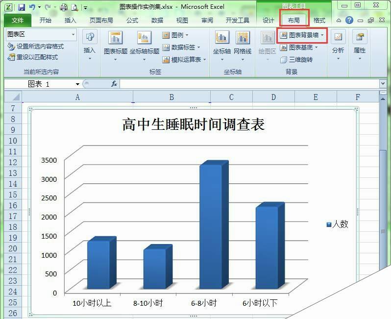Viewport: 391px width, 319px height.
Task: Click the Excel application icon in title bar
Action: pos(8,7)
